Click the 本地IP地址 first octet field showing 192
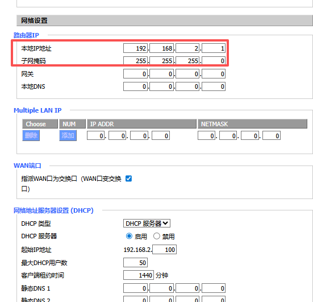 click(135, 48)
